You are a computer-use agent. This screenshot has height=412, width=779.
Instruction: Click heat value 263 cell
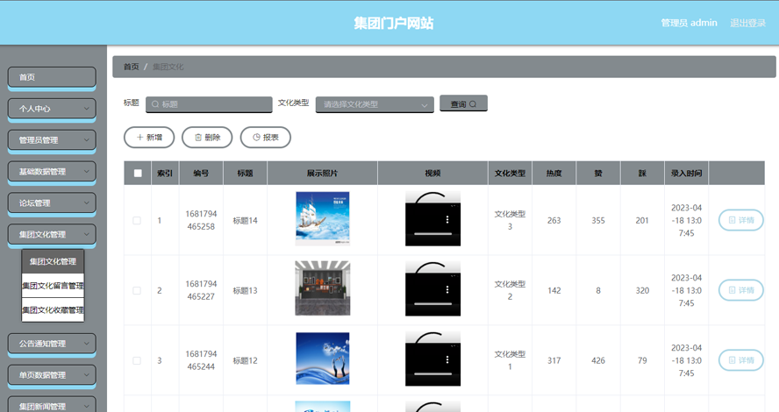pyautogui.click(x=554, y=220)
